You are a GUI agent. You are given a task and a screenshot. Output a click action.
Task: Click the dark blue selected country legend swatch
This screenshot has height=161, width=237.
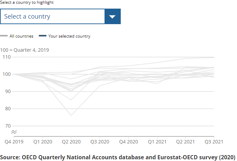[x=43, y=36]
